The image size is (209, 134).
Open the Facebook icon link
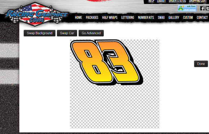202,8
